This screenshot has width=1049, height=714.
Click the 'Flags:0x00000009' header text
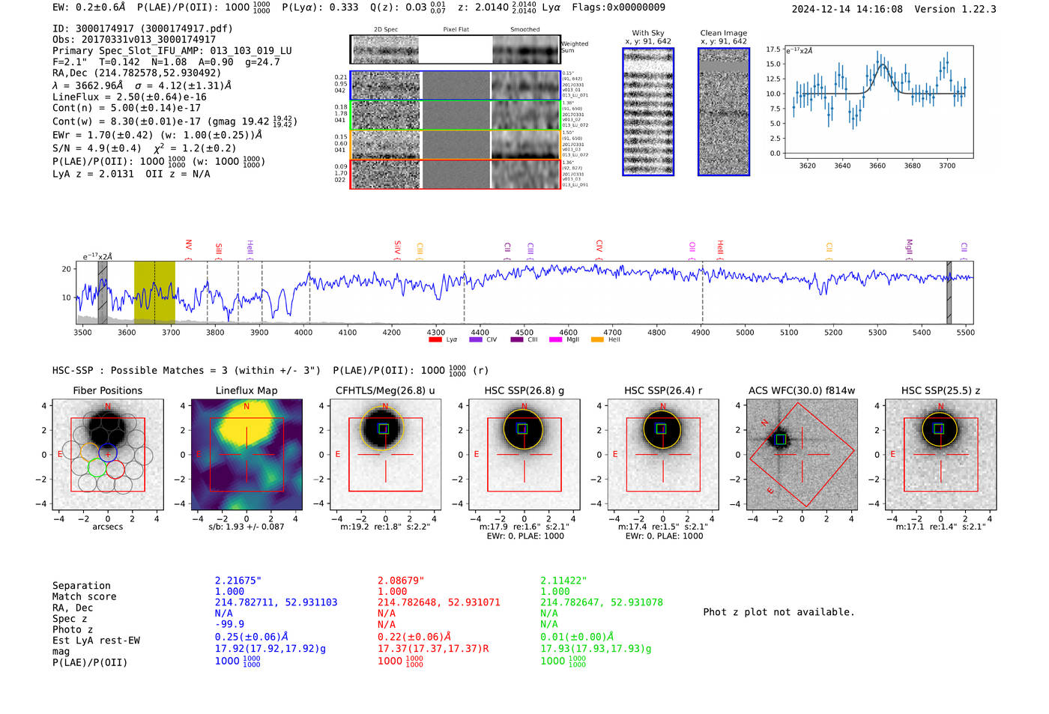(x=618, y=7)
